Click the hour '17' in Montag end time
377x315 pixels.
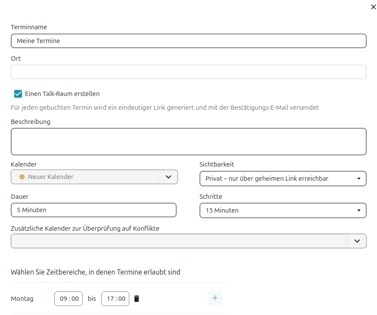111,299
